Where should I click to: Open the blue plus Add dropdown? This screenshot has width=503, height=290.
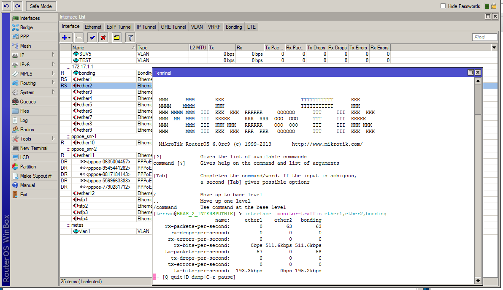[x=66, y=38]
